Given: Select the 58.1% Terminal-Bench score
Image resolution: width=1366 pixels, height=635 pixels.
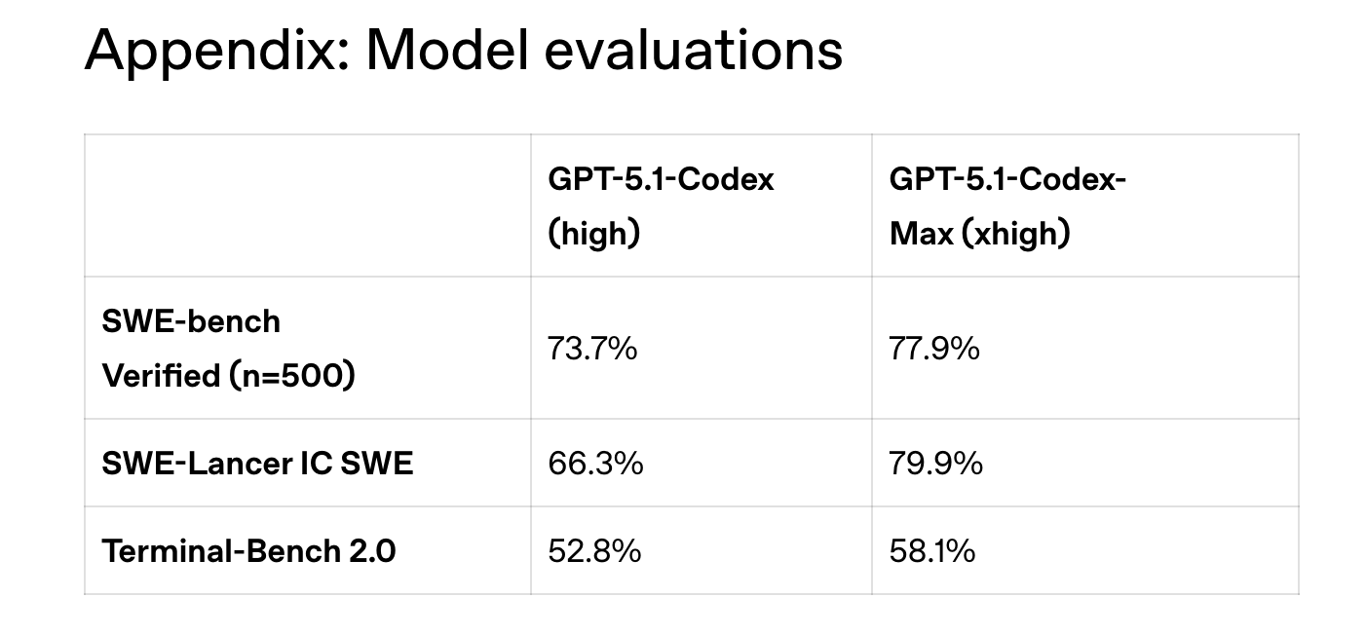Looking at the screenshot, I should 931,551.
